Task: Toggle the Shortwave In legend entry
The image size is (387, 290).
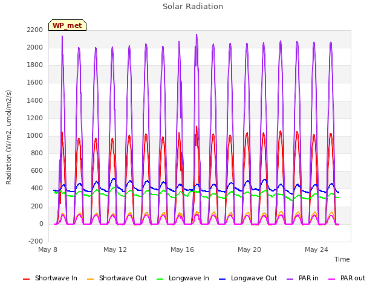Action: pyautogui.click(x=50, y=278)
